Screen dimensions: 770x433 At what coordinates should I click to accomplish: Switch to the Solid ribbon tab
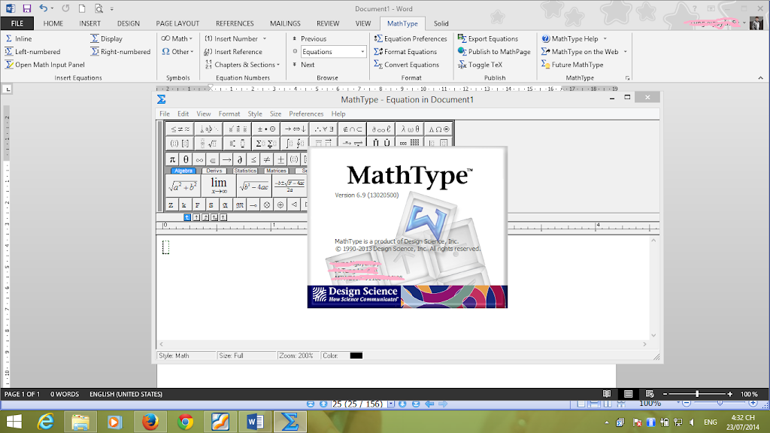(441, 23)
